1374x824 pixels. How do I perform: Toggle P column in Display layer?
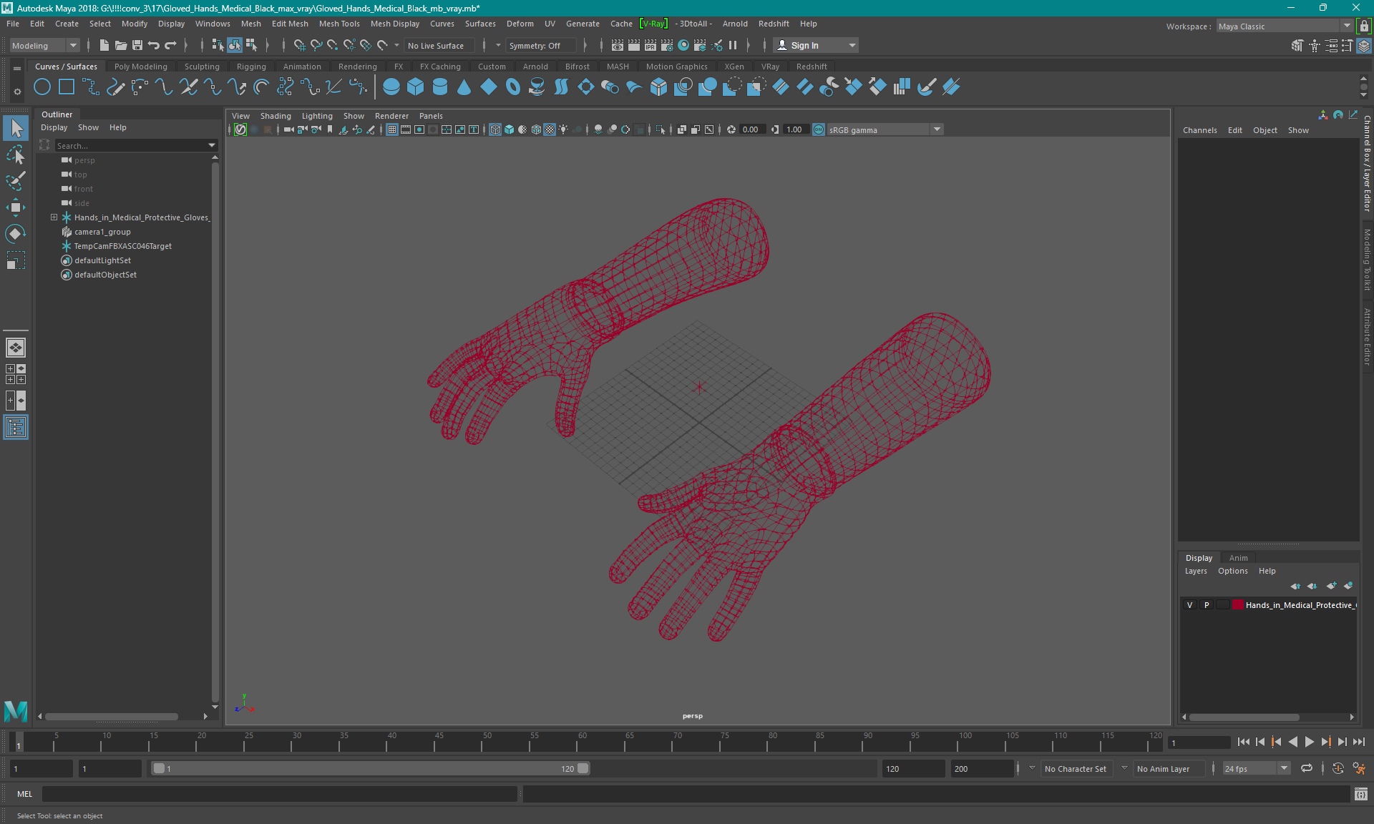click(x=1206, y=605)
